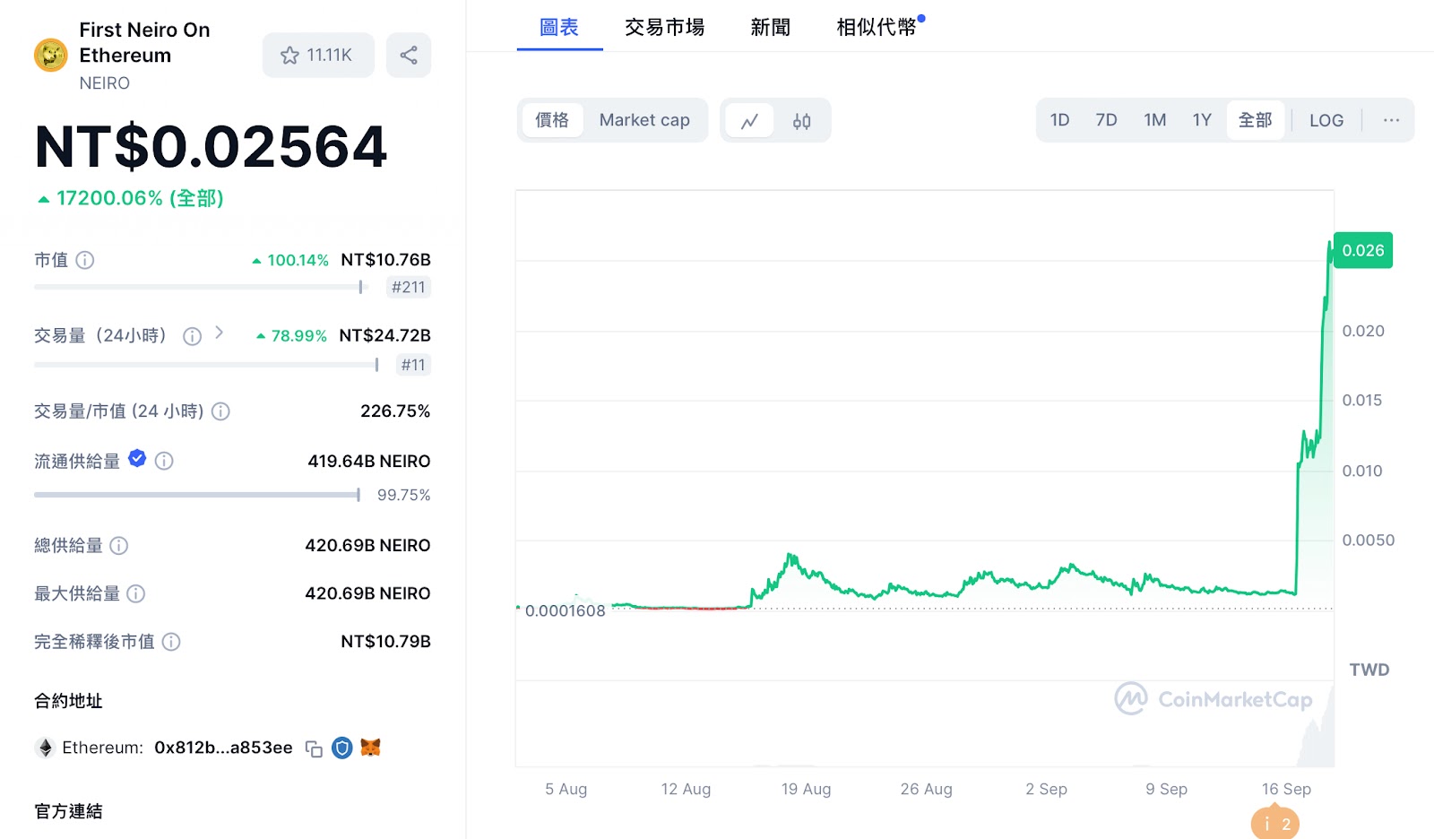Show info for 流通供給量
Viewport: 1434px width, 839px height.
[x=164, y=461]
